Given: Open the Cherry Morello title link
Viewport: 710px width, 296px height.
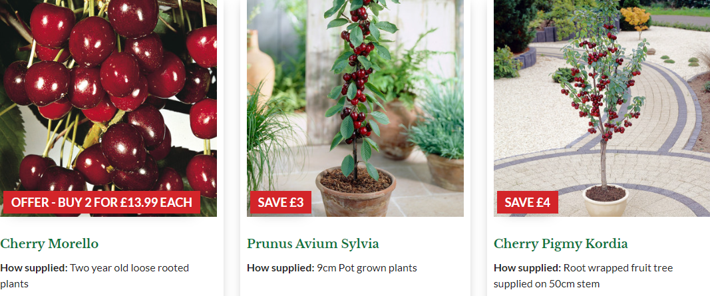Looking at the screenshot, I should click(x=49, y=244).
